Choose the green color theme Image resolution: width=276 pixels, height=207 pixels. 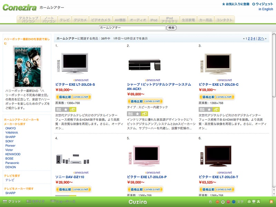(223, 202)
